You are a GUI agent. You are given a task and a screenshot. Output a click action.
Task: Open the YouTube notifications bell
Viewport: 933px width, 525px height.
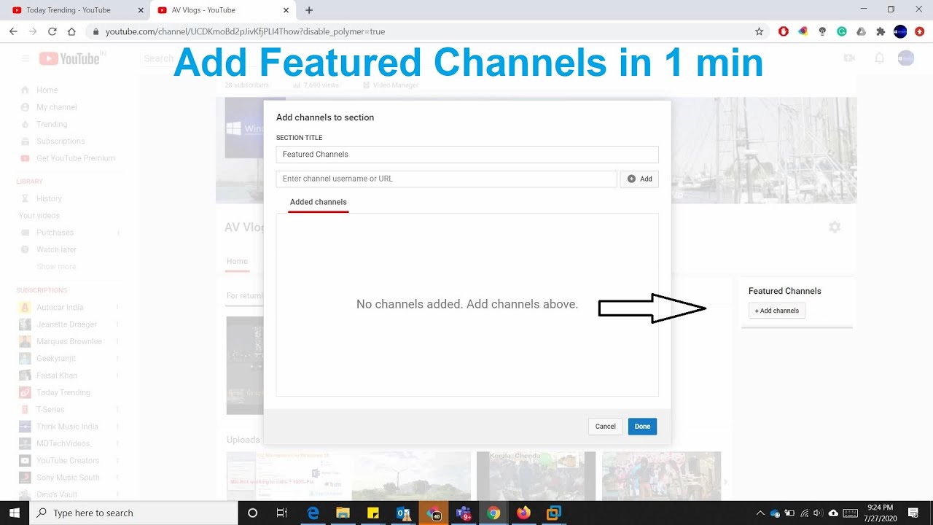pos(880,58)
